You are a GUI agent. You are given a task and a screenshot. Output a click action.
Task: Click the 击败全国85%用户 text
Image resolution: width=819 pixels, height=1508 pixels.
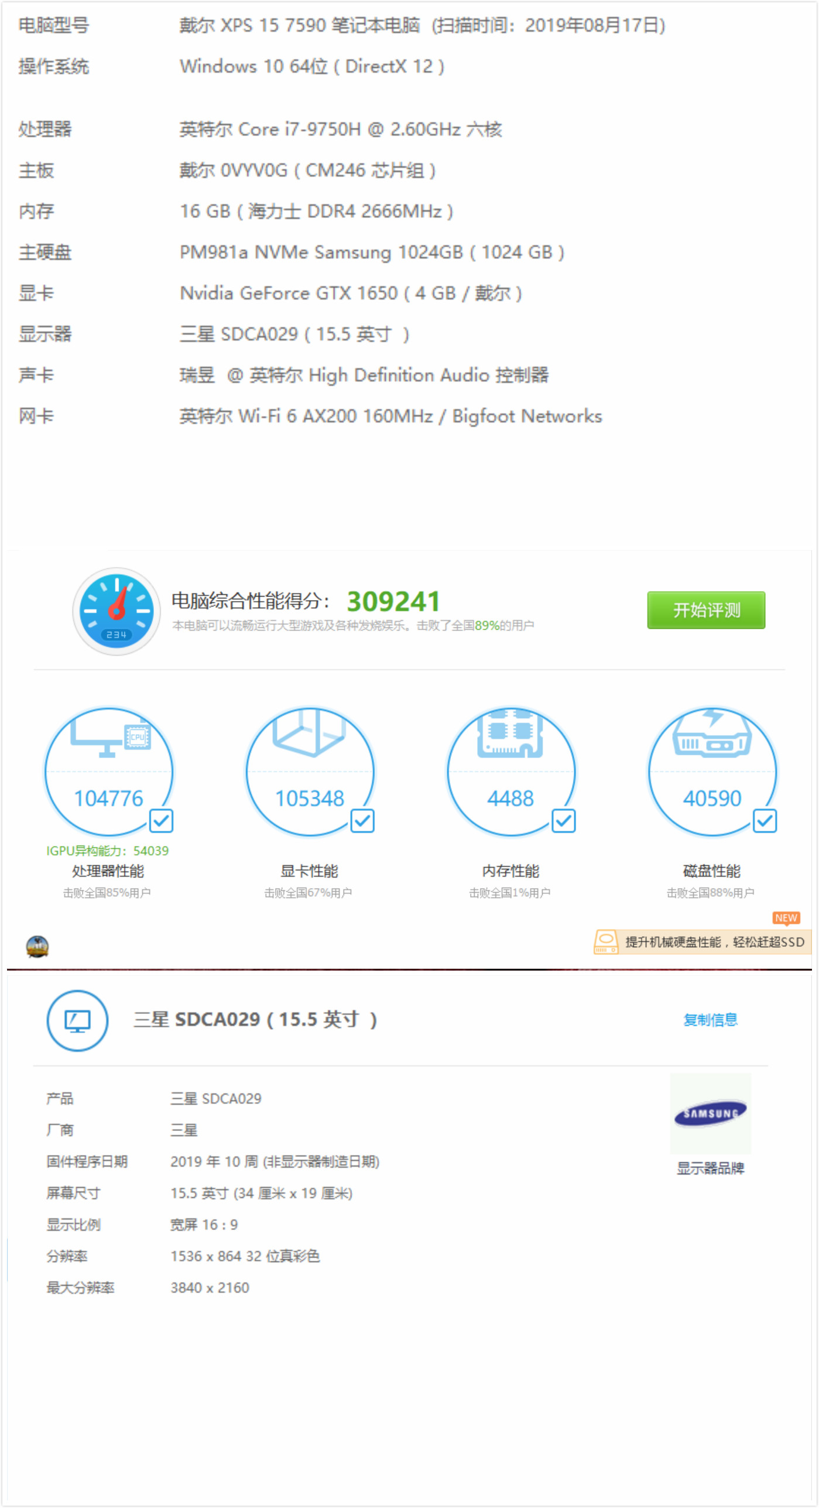[107, 893]
